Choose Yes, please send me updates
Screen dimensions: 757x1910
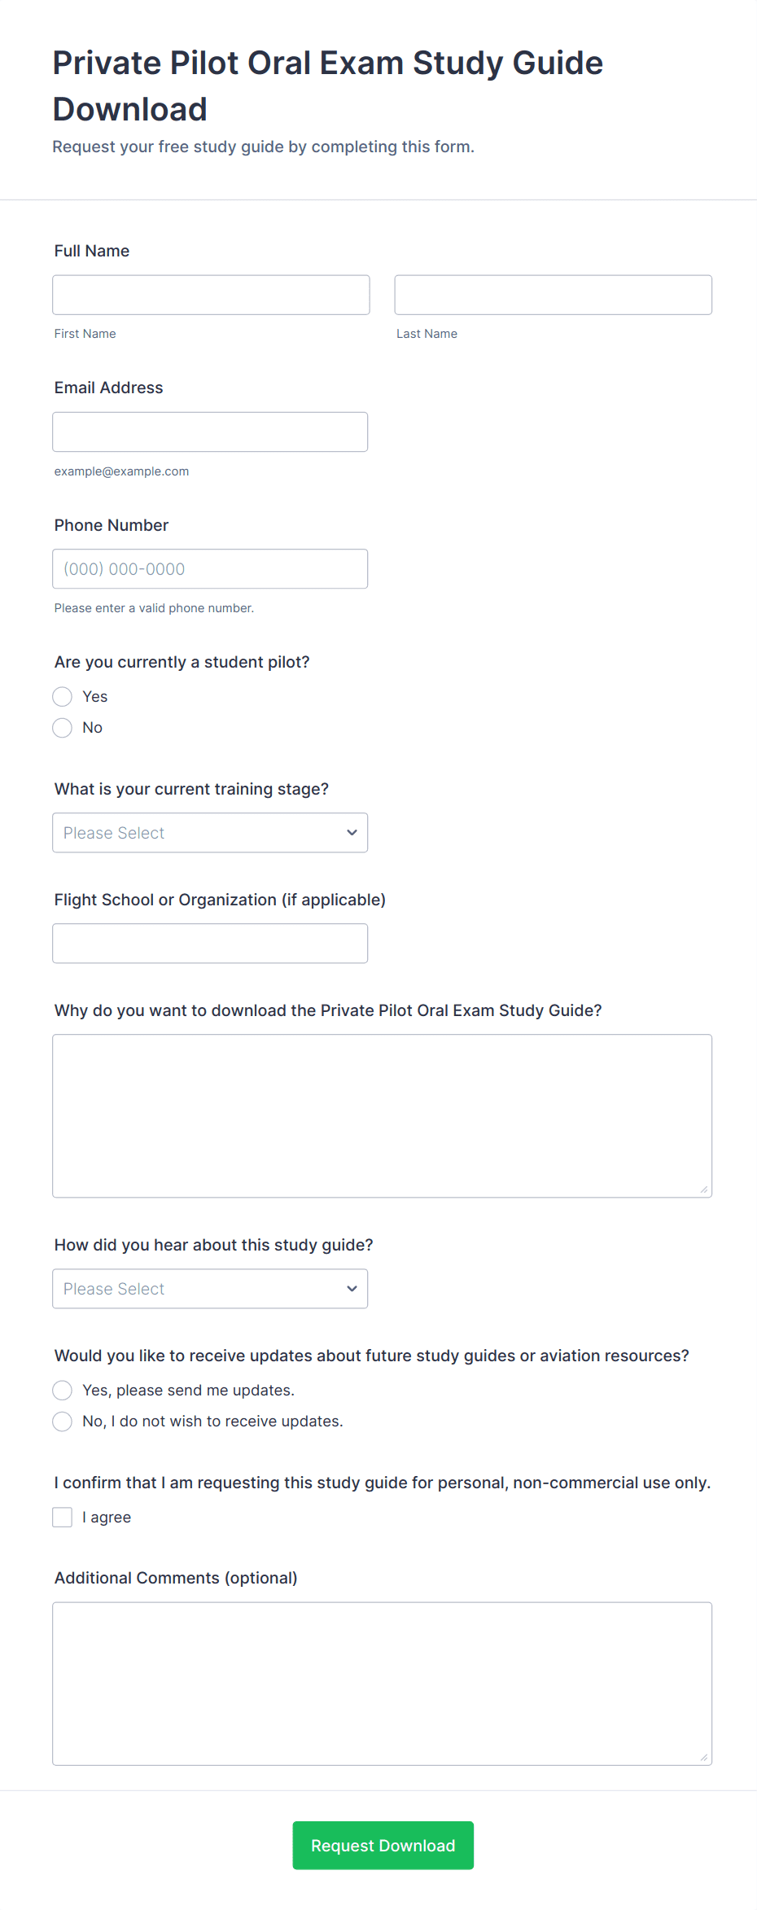(63, 1391)
